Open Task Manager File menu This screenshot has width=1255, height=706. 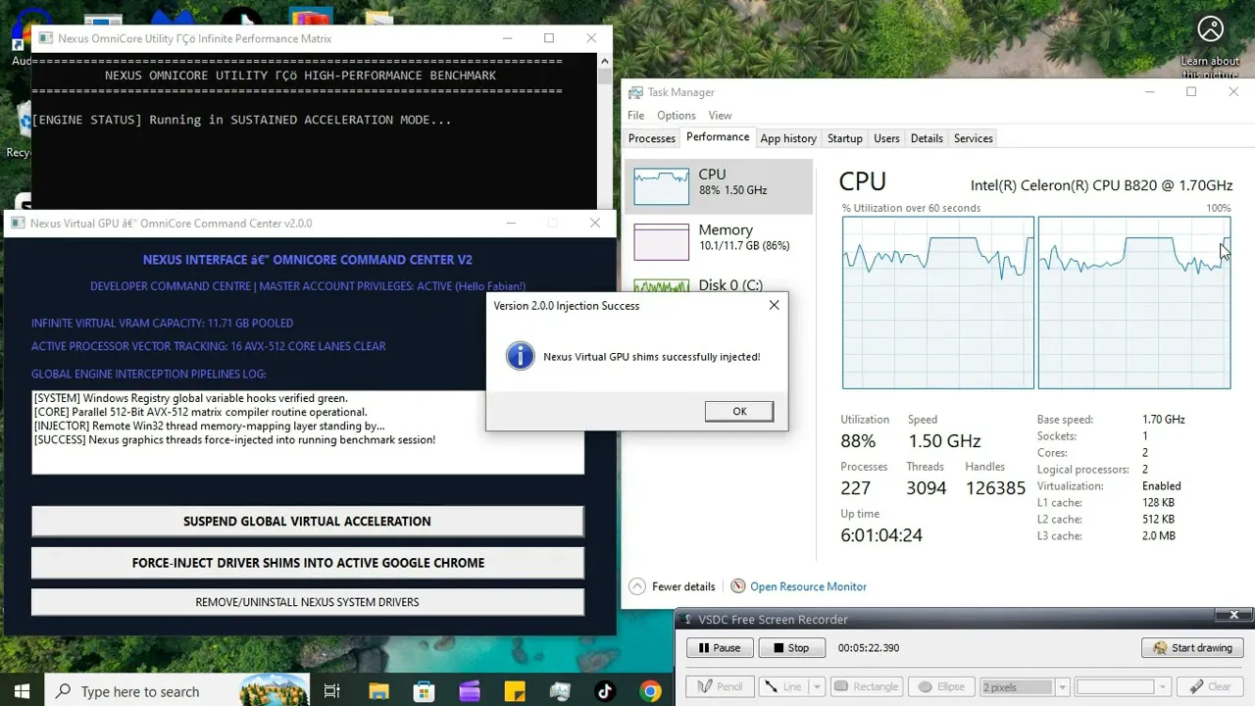coord(636,116)
